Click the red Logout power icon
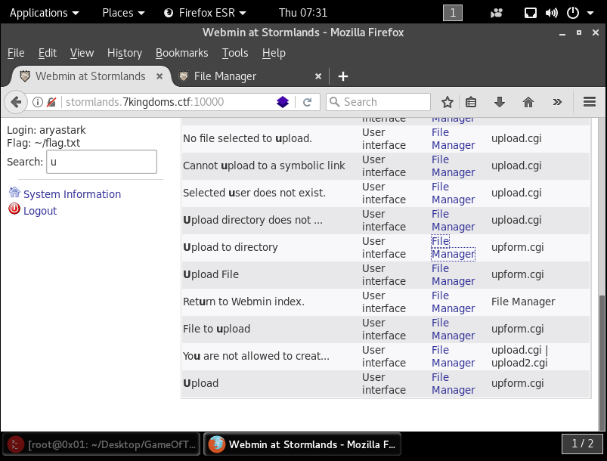607x461 pixels. pyautogui.click(x=14, y=209)
